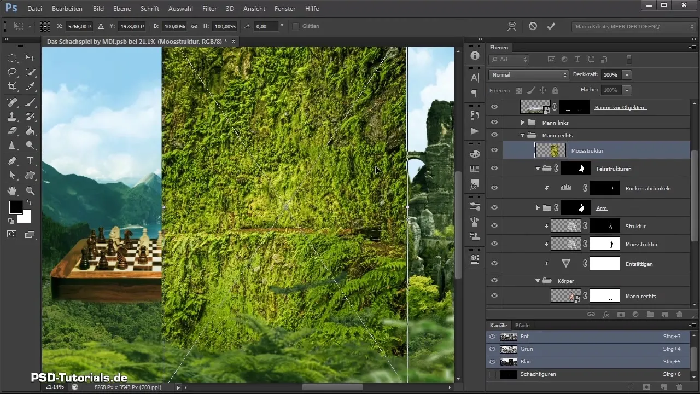Delete layer with trash icon
The height and width of the screenshot is (394, 700).
679,315
